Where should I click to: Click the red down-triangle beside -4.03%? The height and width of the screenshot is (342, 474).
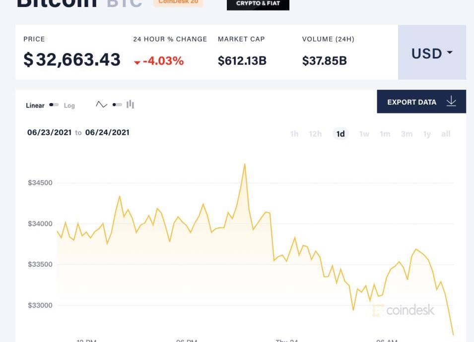137,62
